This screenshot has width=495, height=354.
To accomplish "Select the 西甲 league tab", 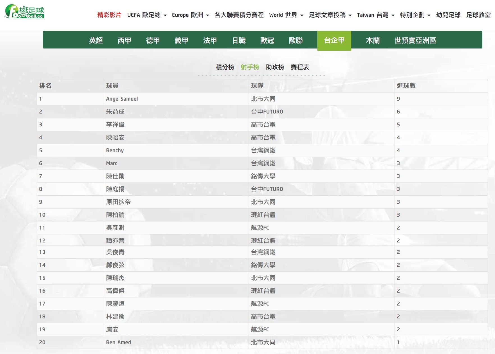I will point(124,41).
